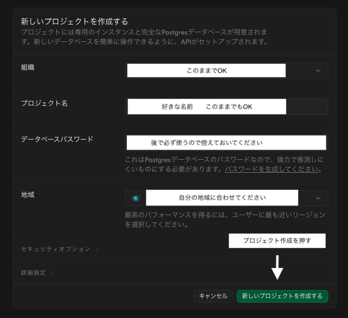Focus the データベースパスワード input field

pos(226,143)
